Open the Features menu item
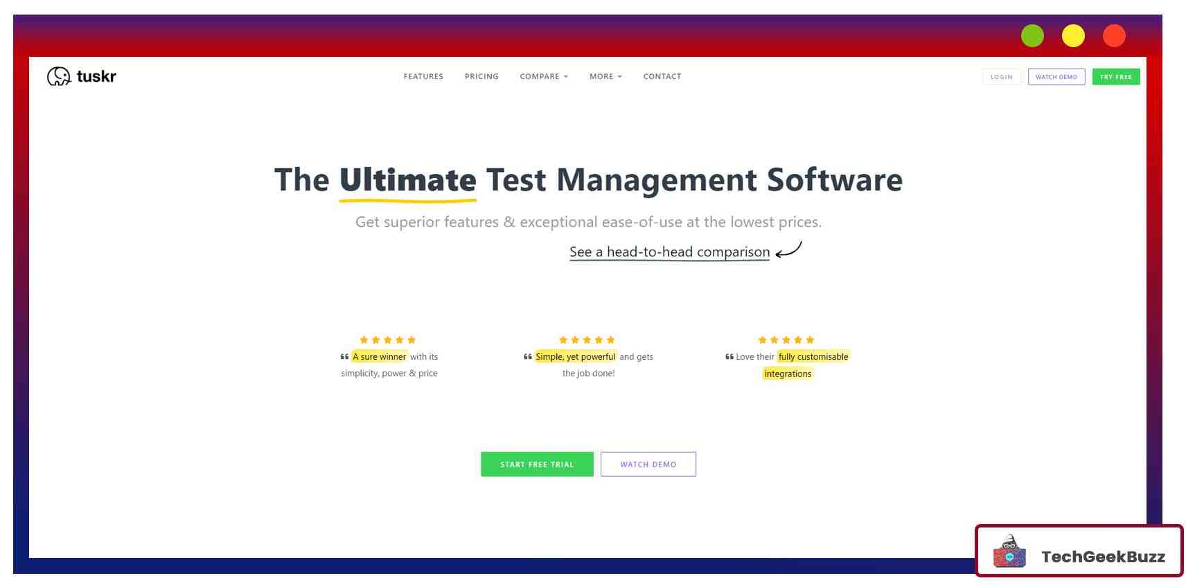Screen dimensions: 1195x585 pyautogui.click(x=423, y=76)
